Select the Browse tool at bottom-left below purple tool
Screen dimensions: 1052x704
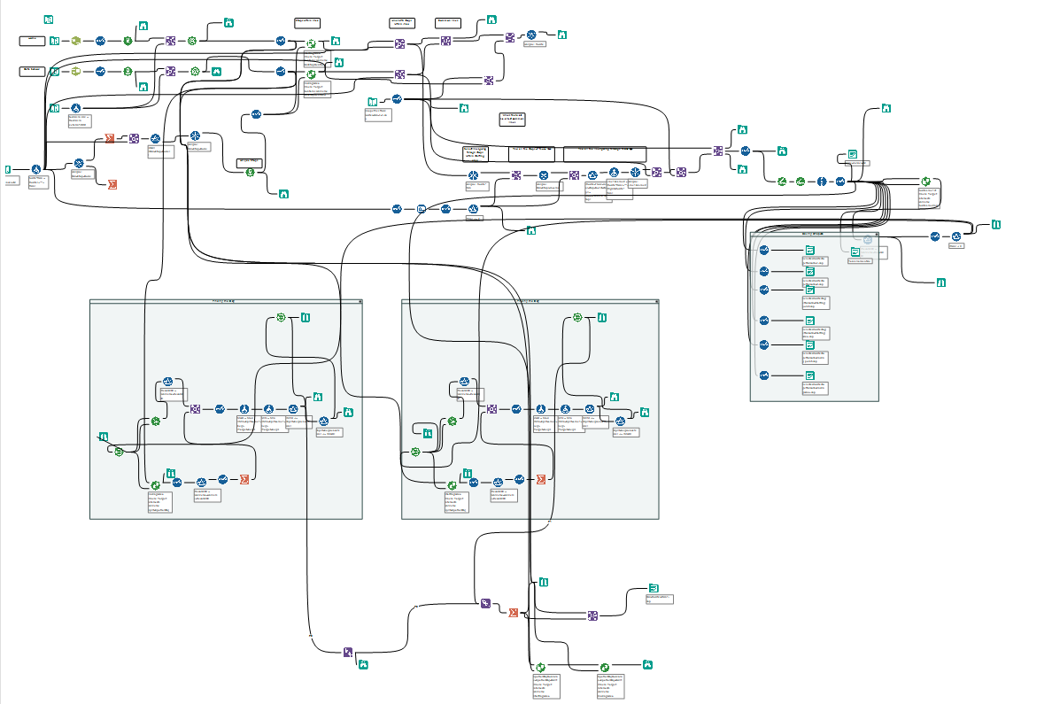pos(363,664)
